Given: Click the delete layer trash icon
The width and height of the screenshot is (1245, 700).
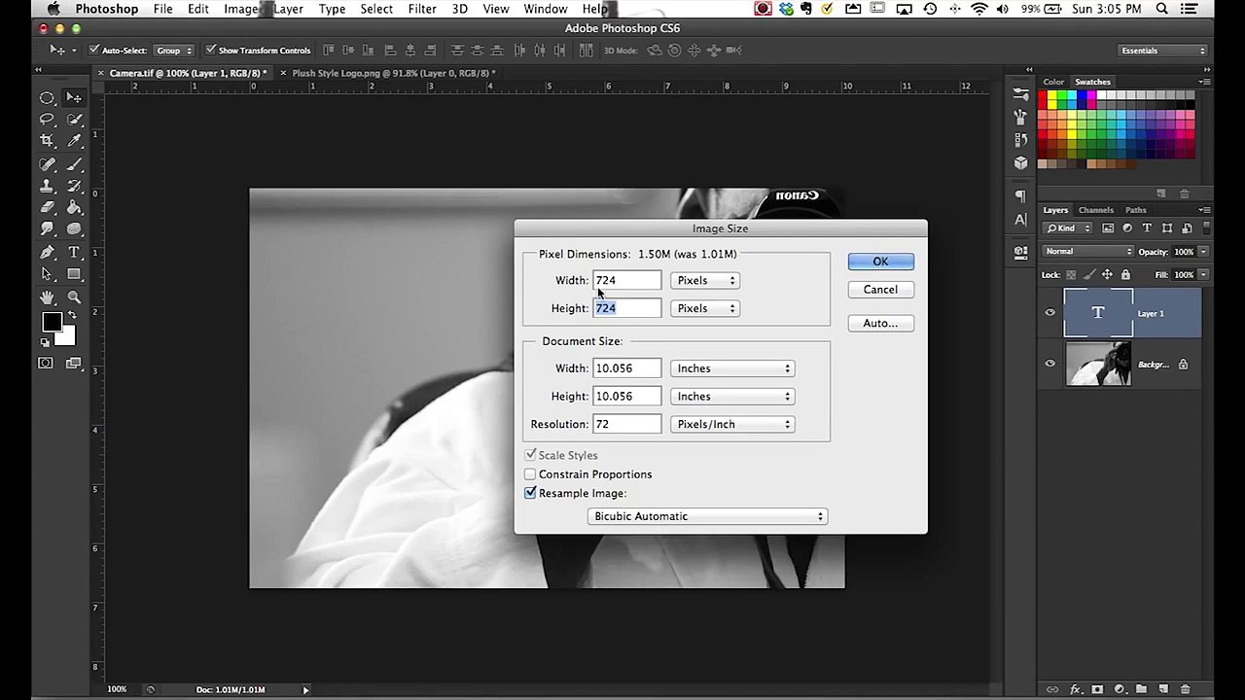Looking at the screenshot, I should point(1186,689).
